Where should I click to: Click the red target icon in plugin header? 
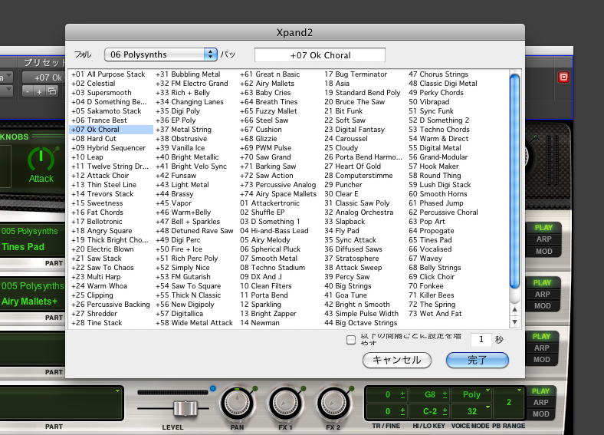[563, 77]
